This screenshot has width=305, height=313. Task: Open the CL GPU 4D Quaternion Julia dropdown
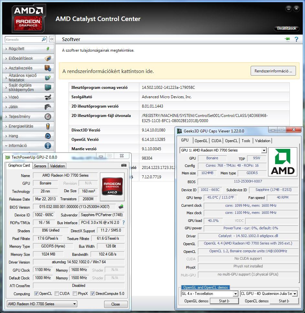(295, 294)
